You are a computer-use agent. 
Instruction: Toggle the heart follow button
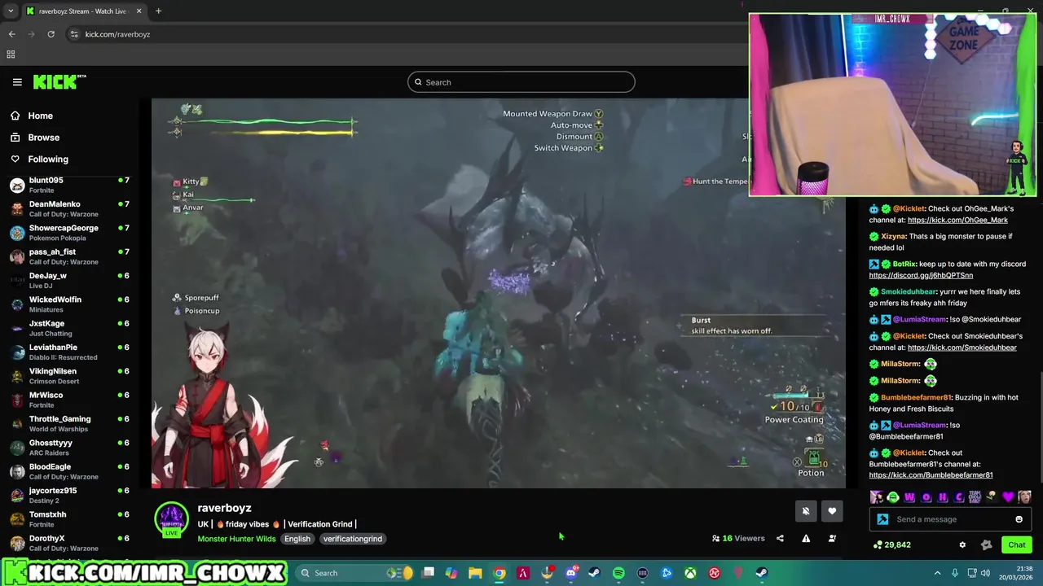click(832, 511)
